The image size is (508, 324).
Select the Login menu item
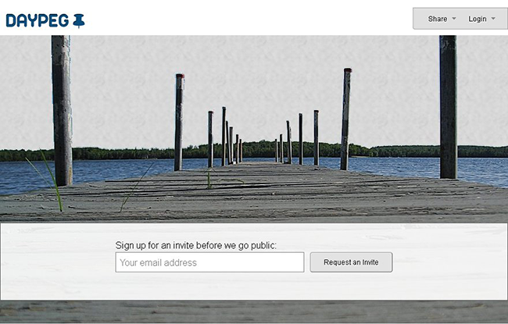point(478,19)
